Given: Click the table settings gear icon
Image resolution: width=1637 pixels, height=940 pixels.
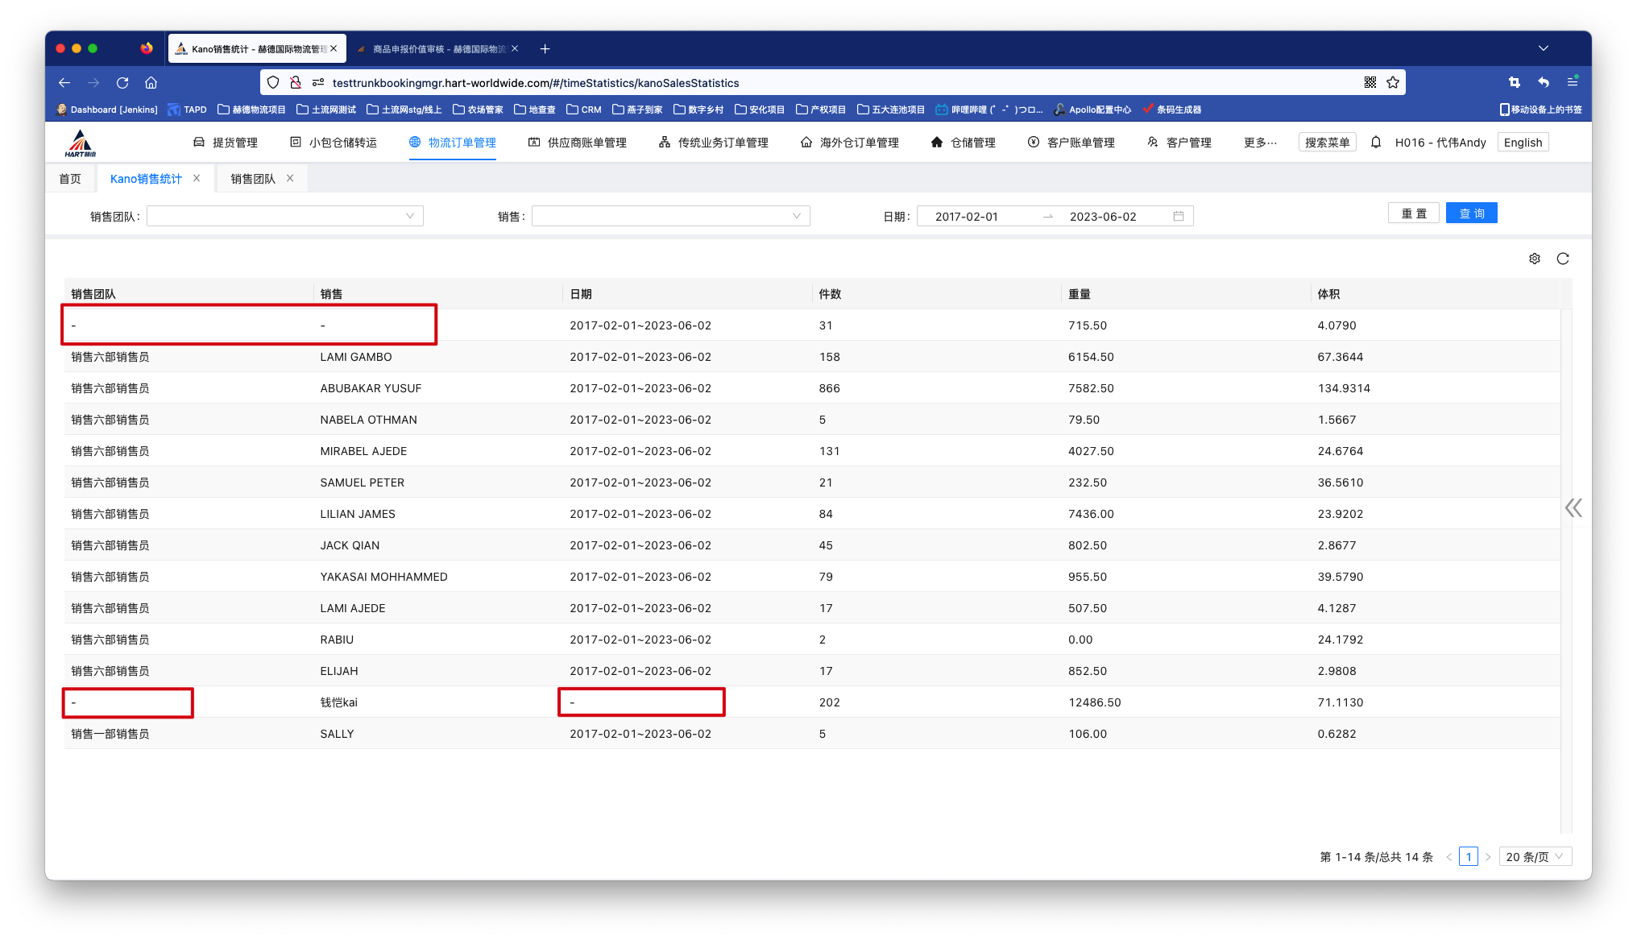Looking at the screenshot, I should coord(1534,259).
